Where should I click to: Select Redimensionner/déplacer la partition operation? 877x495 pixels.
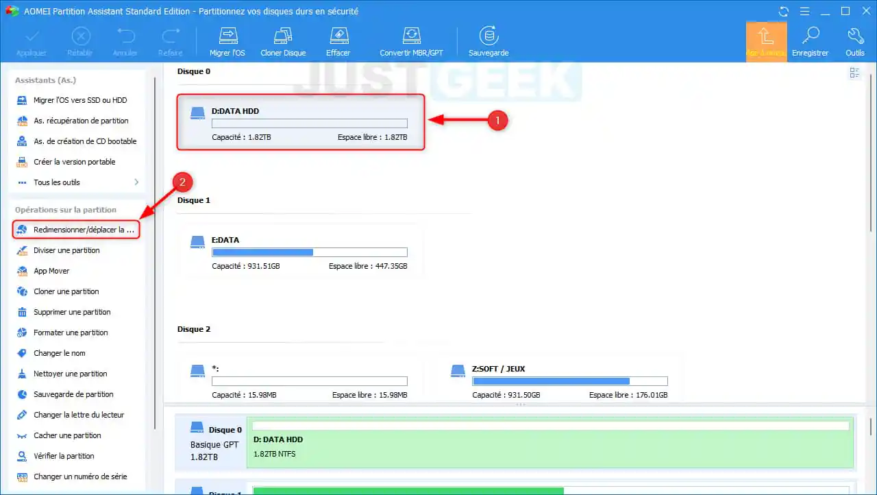point(76,230)
